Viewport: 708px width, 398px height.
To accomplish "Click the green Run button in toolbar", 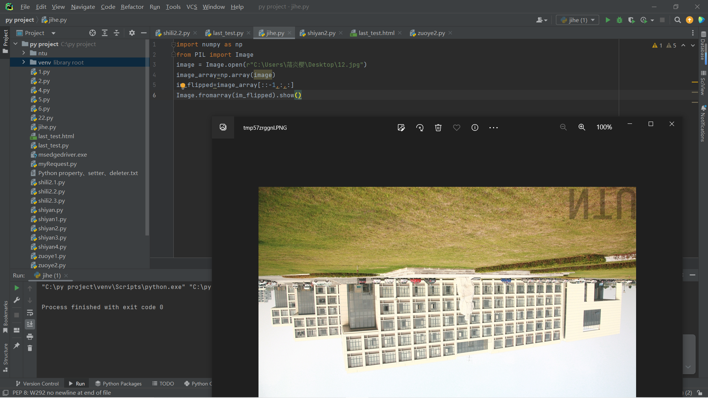I will click(x=608, y=20).
